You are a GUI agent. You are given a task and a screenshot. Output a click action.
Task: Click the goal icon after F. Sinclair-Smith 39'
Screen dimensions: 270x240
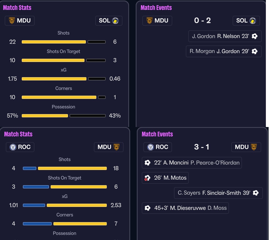tap(256, 193)
